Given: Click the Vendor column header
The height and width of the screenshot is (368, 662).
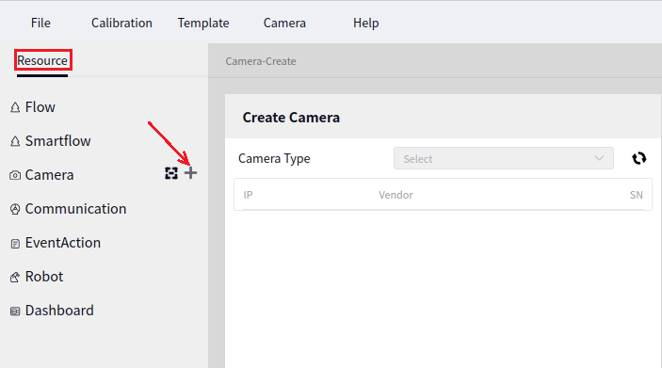Looking at the screenshot, I should coord(396,195).
